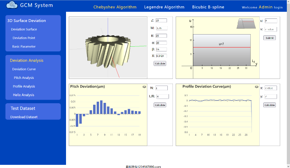The image size is (290, 168).
Task: Click the Z parameter input field
Action: [161, 20]
